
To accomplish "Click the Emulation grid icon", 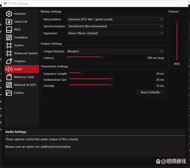I will tap(9, 37).
